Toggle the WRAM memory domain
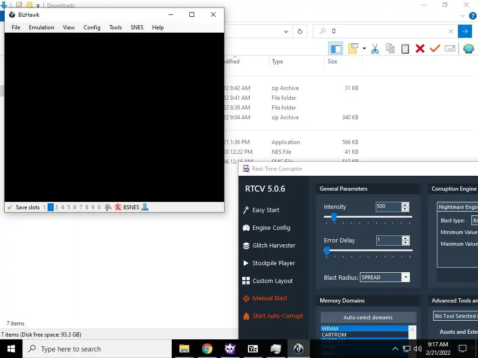The width and height of the screenshot is (478, 358). click(364, 329)
